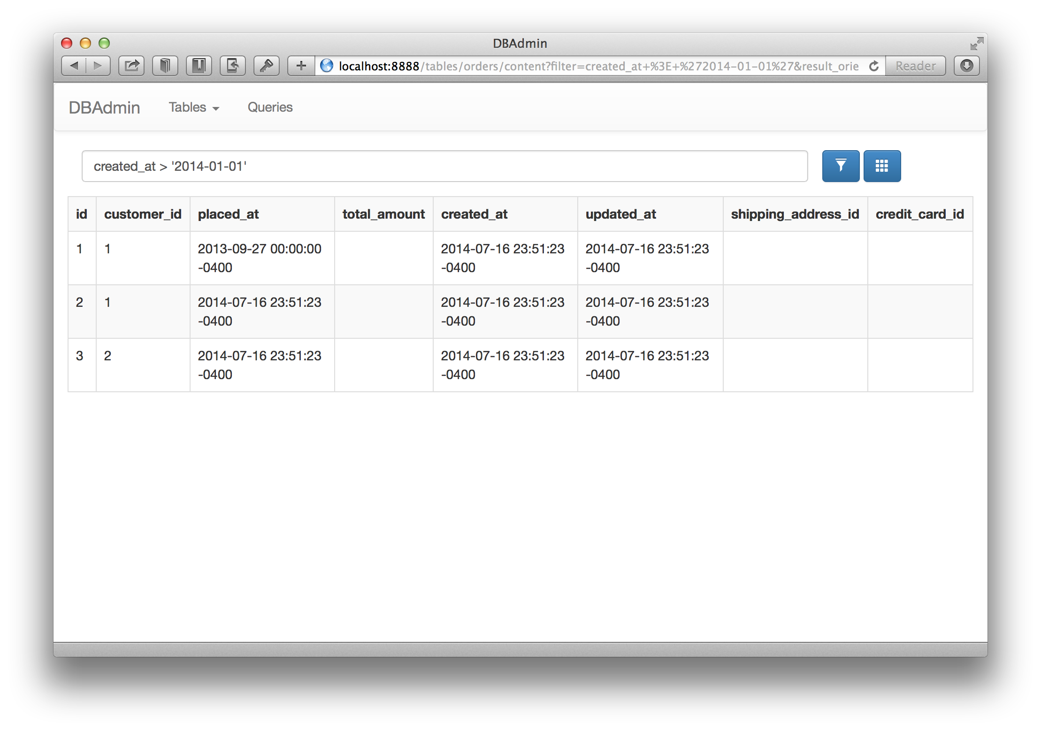Reload the page with the refresh icon
The height and width of the screenshot is (731, 1041).
pyautogui.click(x=873, y=66)
